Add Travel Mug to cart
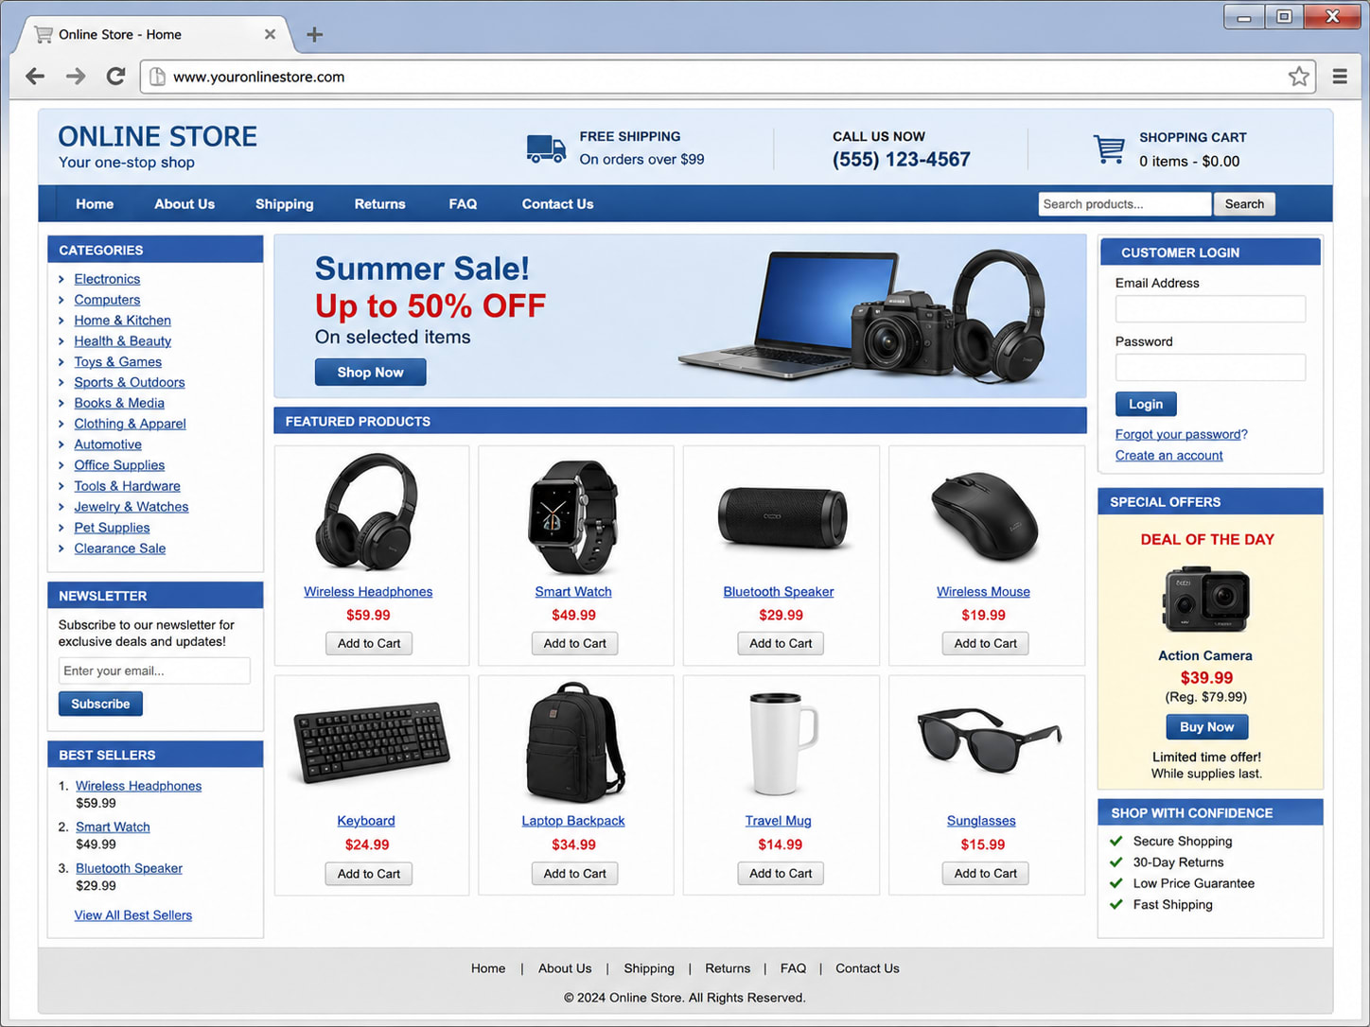 (781, 874)
